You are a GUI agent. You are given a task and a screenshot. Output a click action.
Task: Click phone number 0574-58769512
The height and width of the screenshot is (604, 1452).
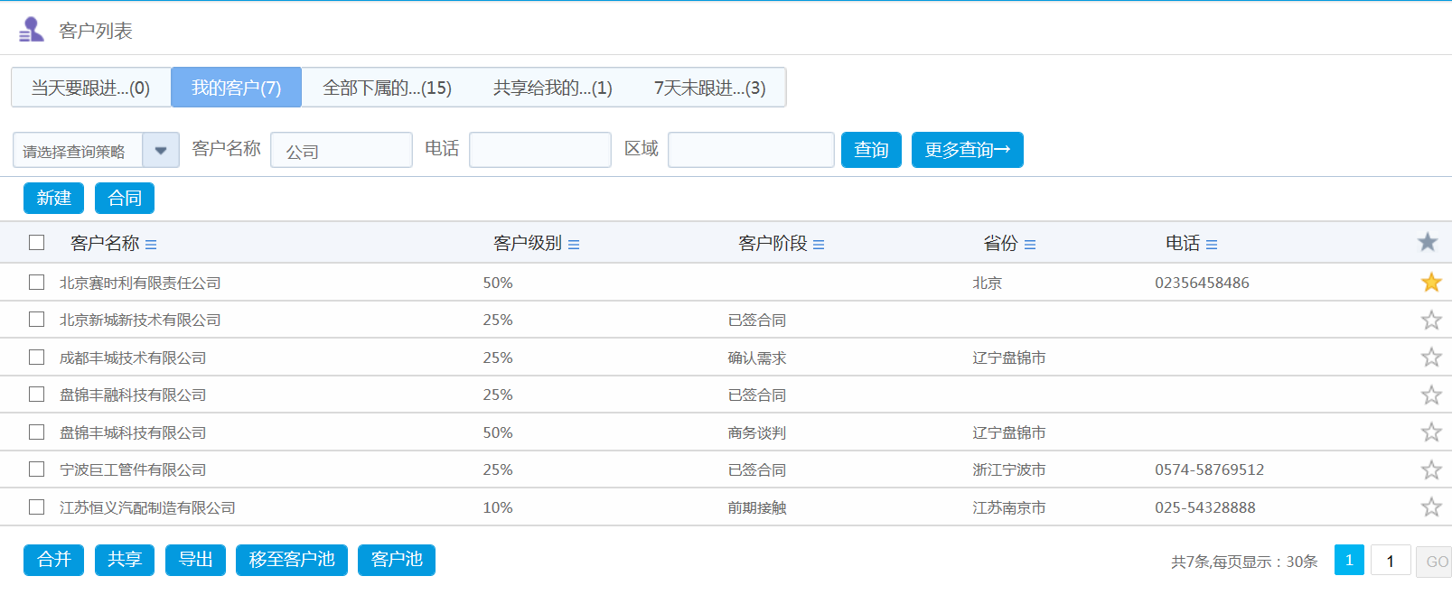click(x=1209, y=469)
